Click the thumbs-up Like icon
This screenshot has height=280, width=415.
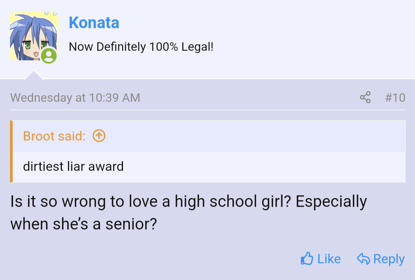(307, 259)
